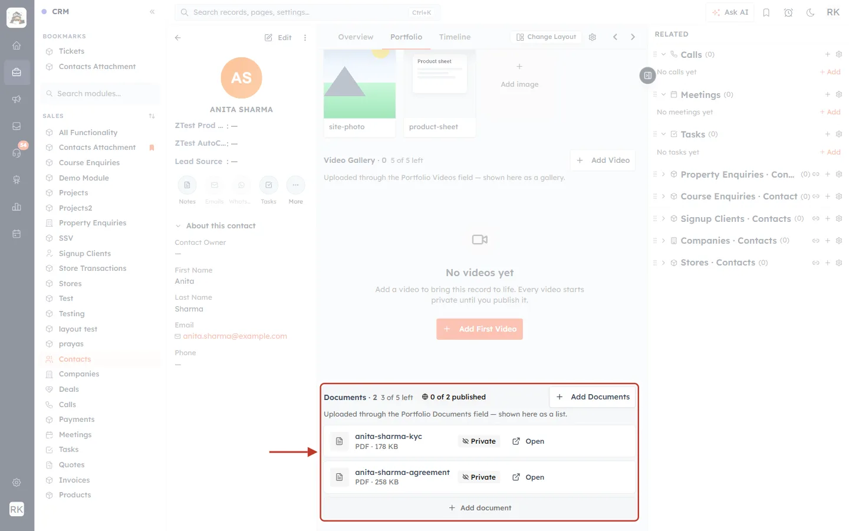Screen dimensions: 849x531
Task: Toggle Private visibility for anita-sharma-kyc
Action: pyautogui.click(x=479, y=441)
